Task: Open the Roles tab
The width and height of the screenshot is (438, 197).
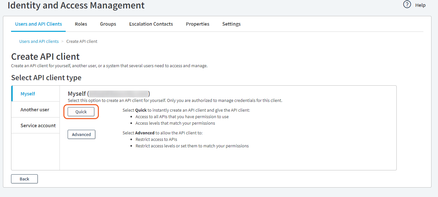Action: 81,24
